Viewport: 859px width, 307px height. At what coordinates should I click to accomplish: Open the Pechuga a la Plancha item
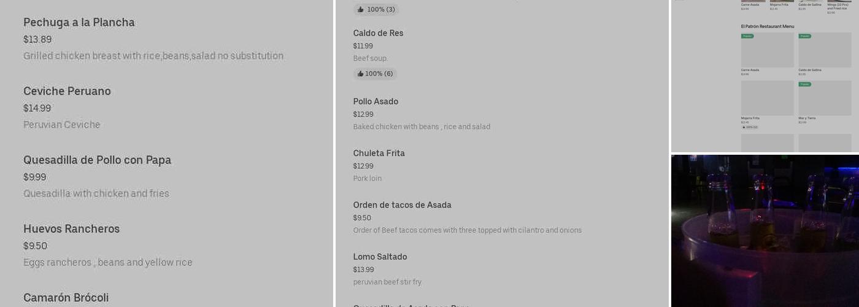coord(79,23)
